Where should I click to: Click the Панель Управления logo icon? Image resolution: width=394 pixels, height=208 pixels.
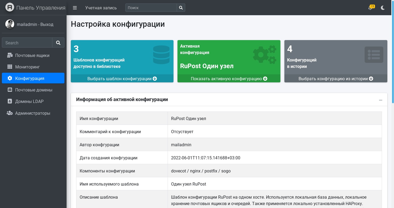(10, 7)
